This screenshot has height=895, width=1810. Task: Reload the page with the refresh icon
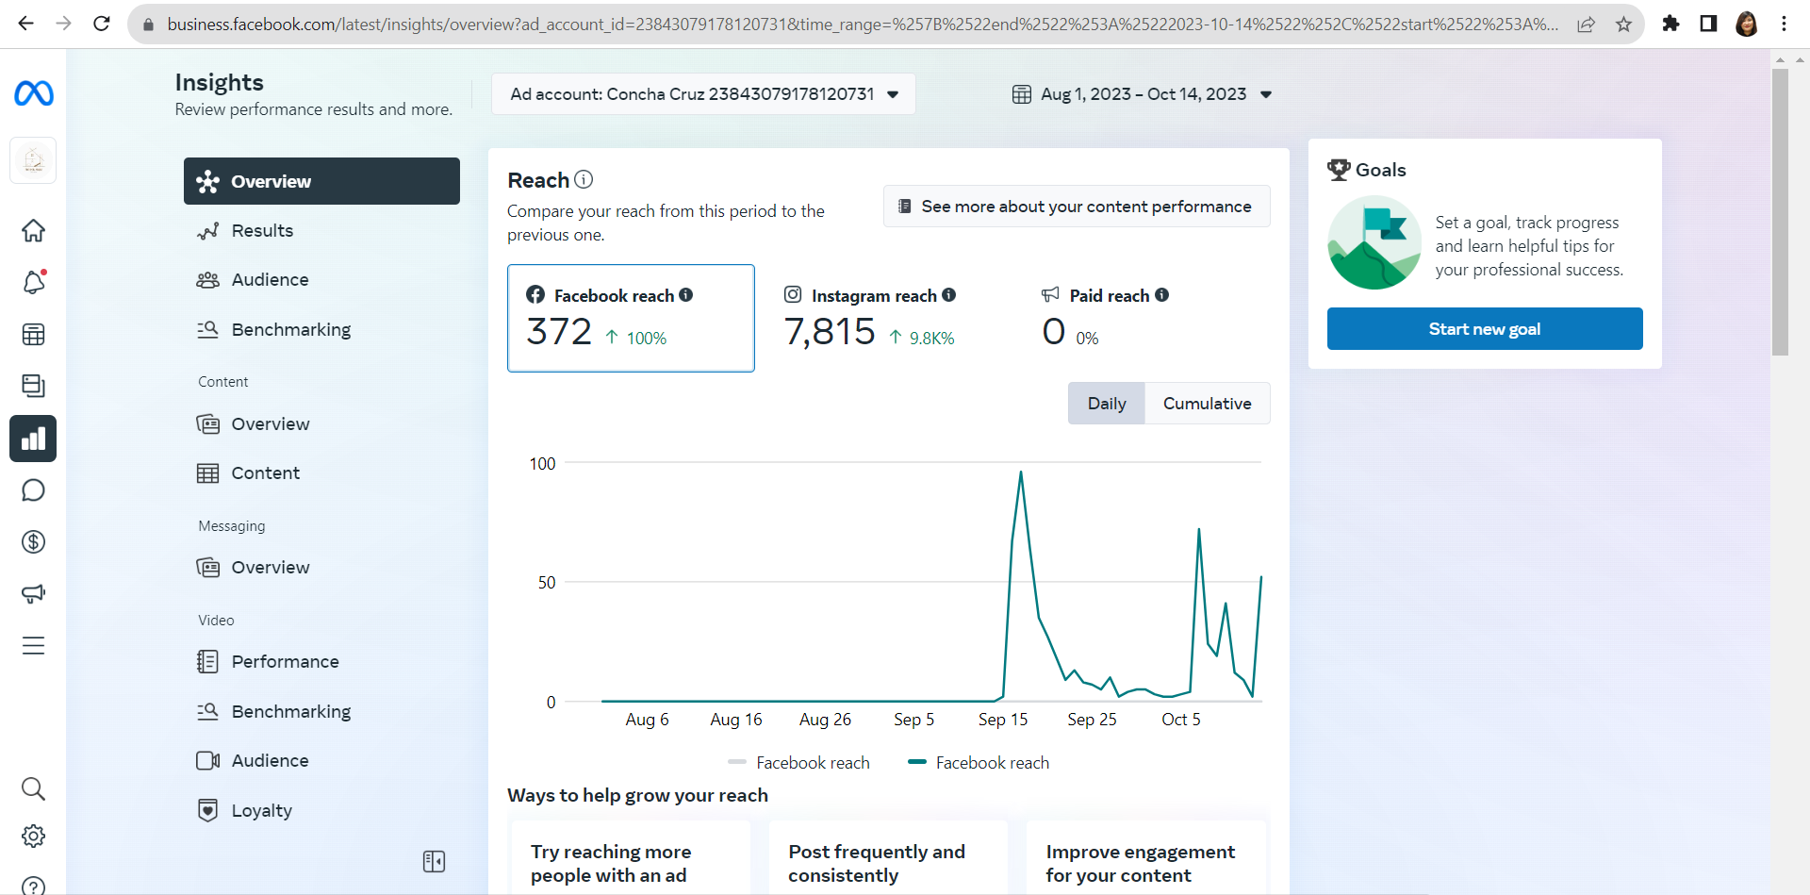pos(102,24)
